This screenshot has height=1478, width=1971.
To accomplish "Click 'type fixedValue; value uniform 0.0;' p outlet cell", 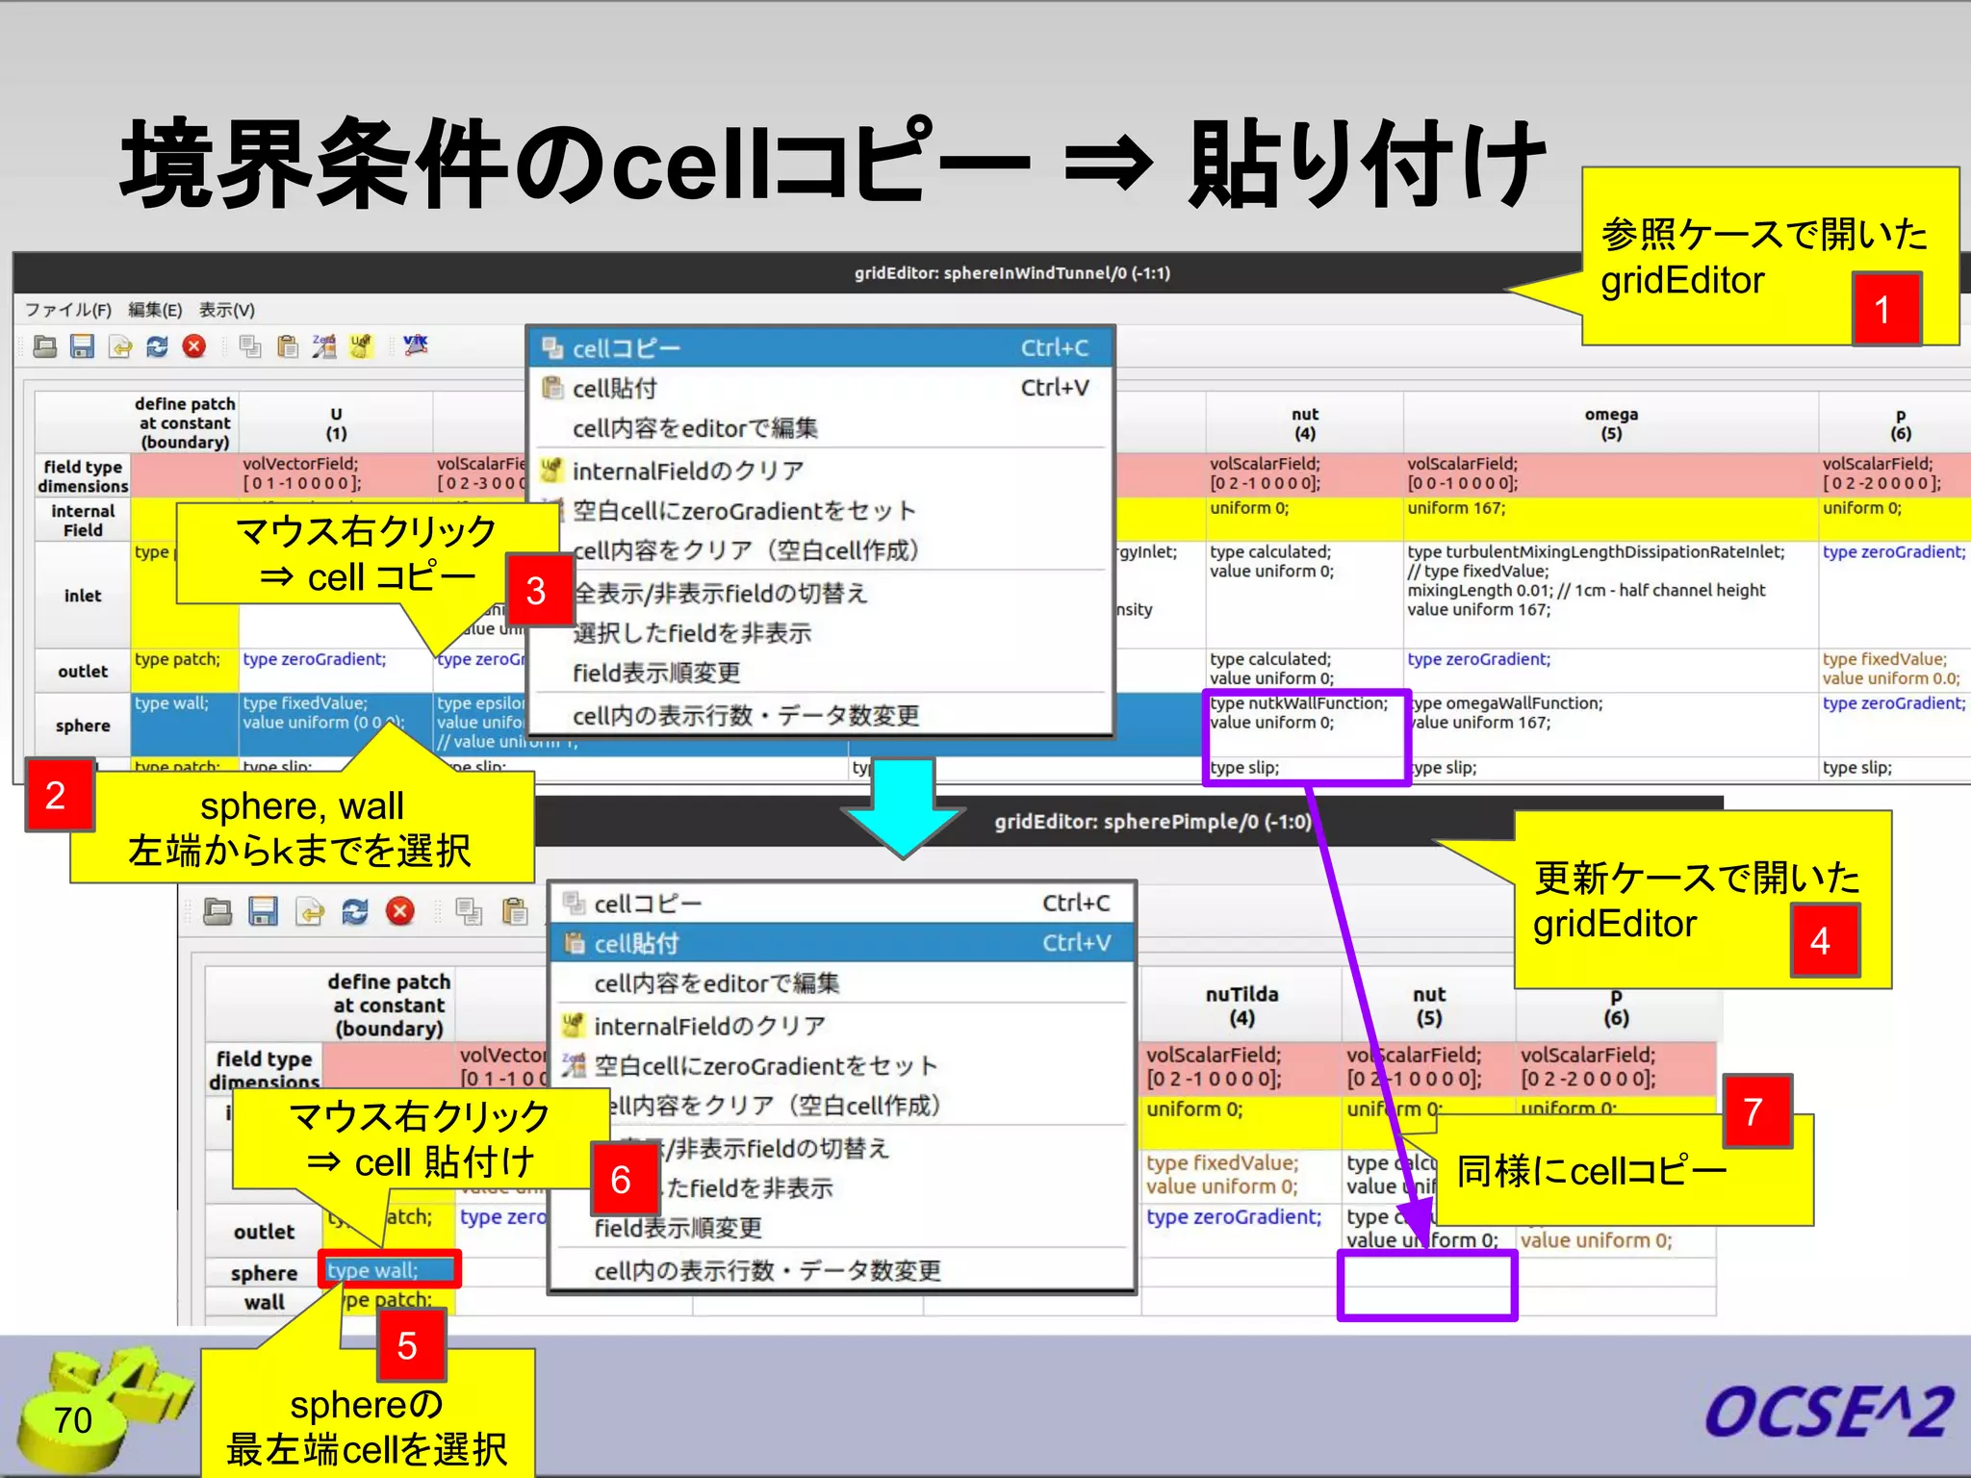I will click(1895, 670).
